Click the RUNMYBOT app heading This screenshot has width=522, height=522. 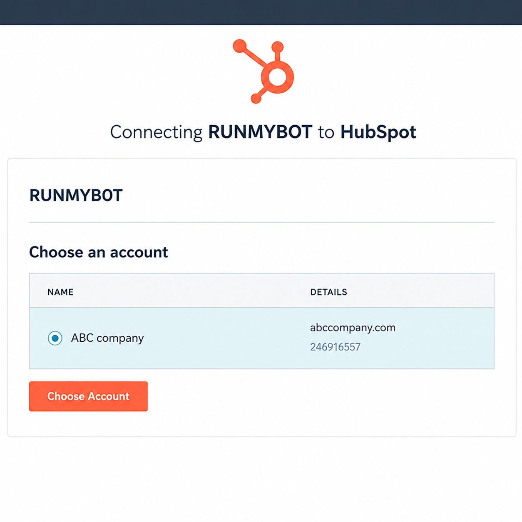[x=76, y=195]
